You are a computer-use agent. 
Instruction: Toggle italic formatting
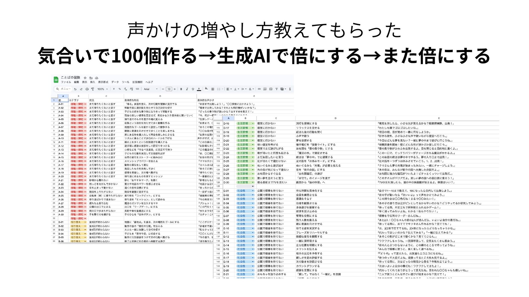point(187,89)
